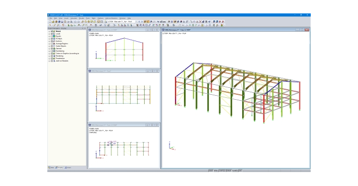This screenshot has width=358, height=186.
Task: Open the Help menu
Action: click(x=129, y=18)
